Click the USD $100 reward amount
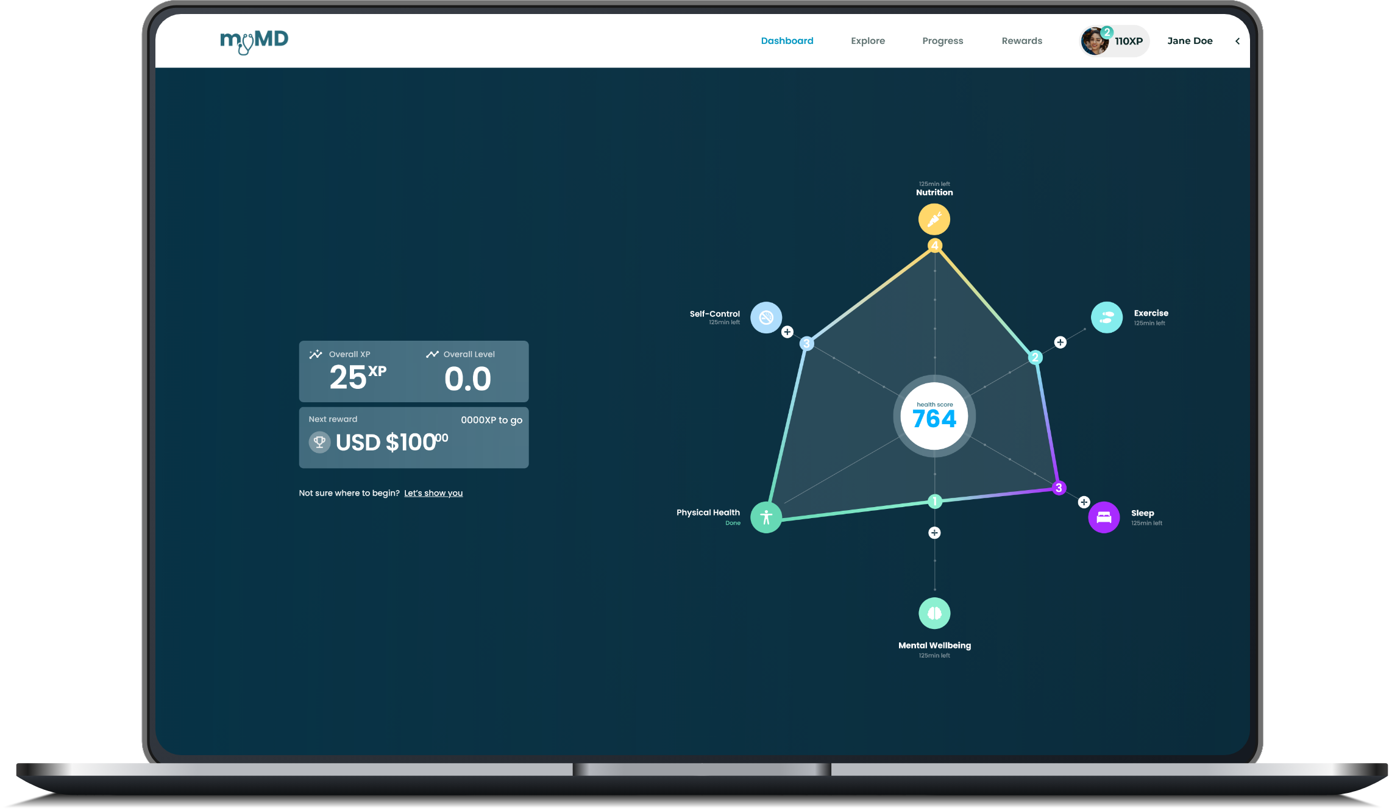The image size is (1389, 810). point(392,442)
